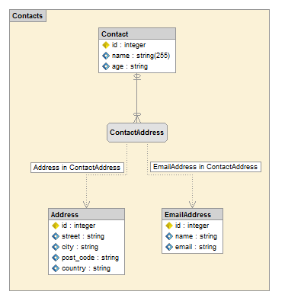Viewport: 285px width, 301px height.
Task: Click the blue diamond icon next to street
Action: [56, 236]
